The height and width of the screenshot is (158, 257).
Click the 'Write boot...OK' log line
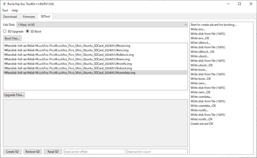201,79
